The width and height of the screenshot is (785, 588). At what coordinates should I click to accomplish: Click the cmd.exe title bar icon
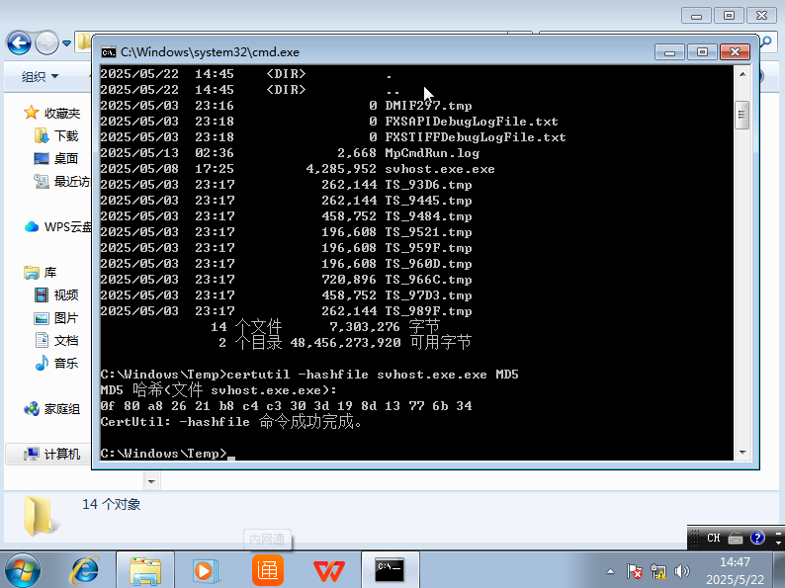click(108, 52)
